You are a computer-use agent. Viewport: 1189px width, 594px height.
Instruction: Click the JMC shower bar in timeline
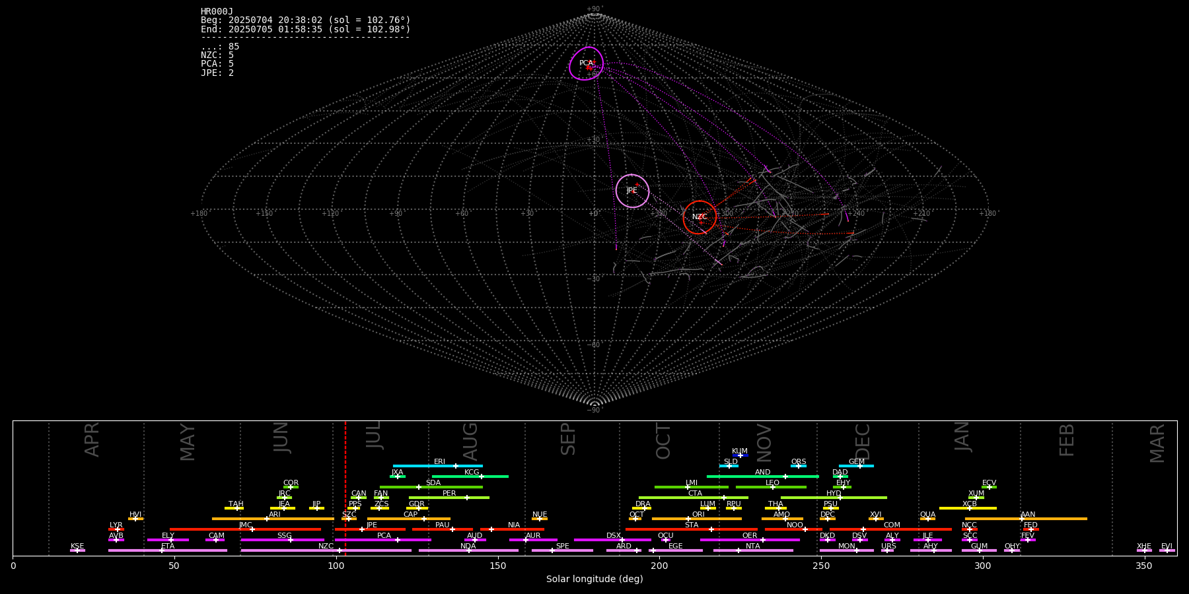[x=246, y=529]
